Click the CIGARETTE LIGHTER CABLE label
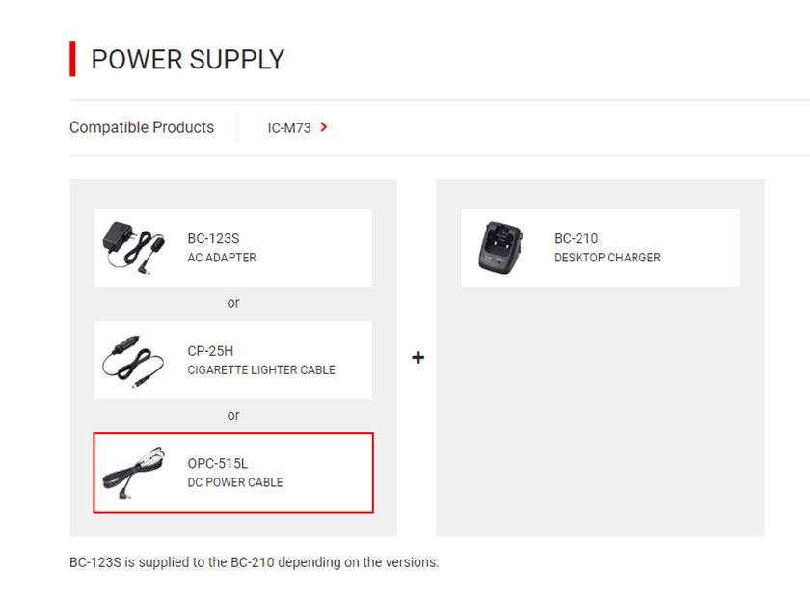The height and width of the screenshot is (601, 810). [261, 370]
